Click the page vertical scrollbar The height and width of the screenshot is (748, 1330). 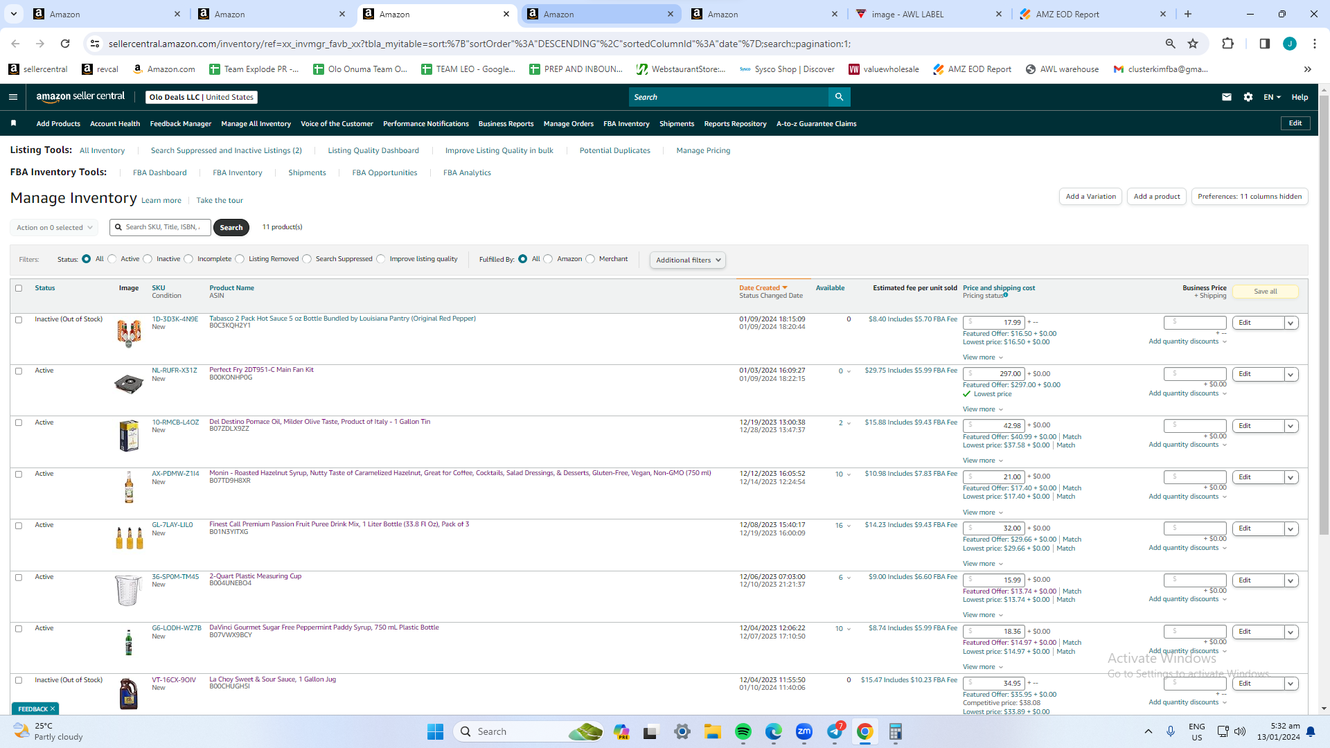(1324, 315)
